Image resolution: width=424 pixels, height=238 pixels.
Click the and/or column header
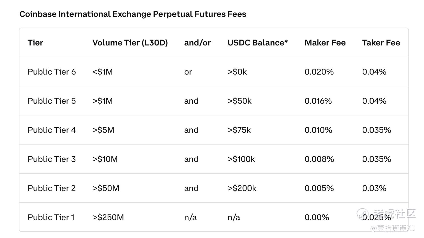(x=197, y=43)
